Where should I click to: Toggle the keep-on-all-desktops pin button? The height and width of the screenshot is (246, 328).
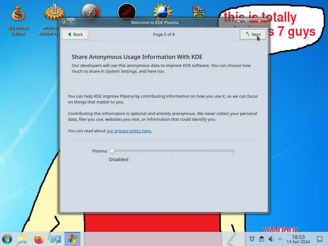(71, 21)
